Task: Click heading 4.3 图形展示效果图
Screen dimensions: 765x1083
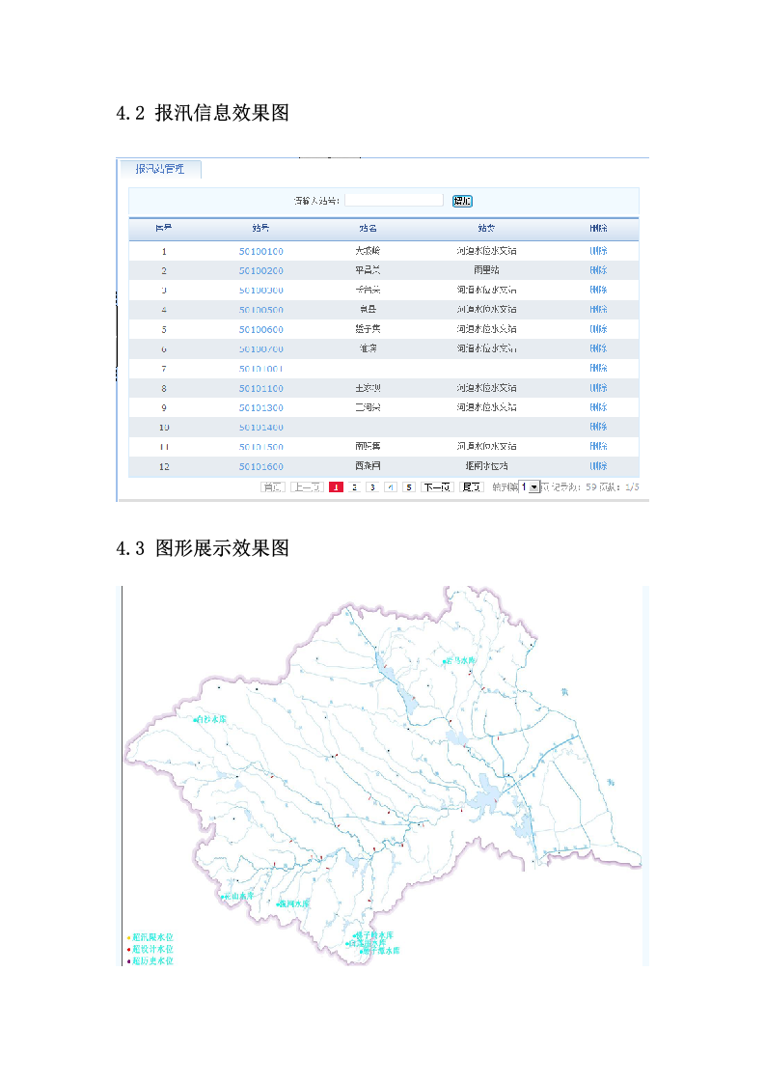Action: [203, 548]
